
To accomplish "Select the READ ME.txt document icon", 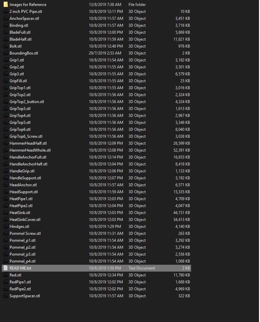I will (5, 268).
